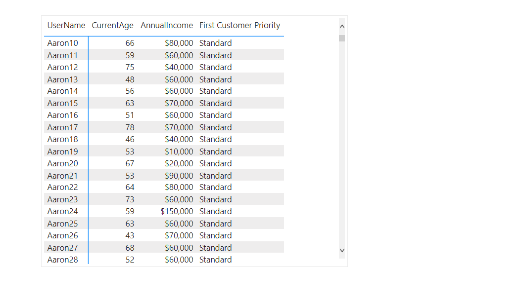Image resolution: width=526 pixels, height=302 pixels.
Task: Sort by the UserName column header
Action: [x=66, y=26]
